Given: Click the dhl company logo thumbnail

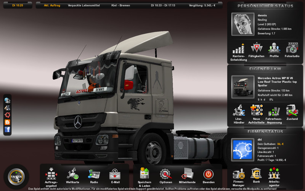Looking at the screenshot, I should 243,150.
